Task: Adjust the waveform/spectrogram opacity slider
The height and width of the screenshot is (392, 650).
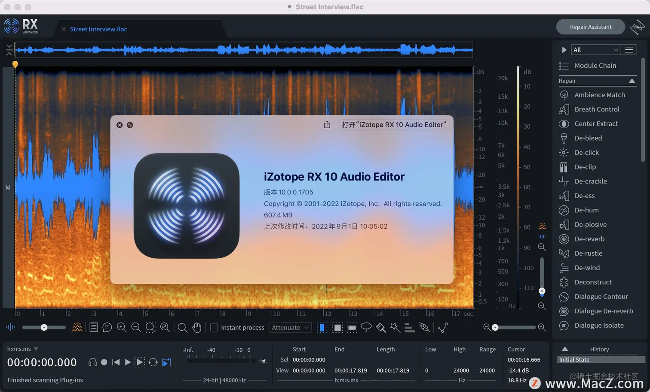Action: click(x=44, y=327)
